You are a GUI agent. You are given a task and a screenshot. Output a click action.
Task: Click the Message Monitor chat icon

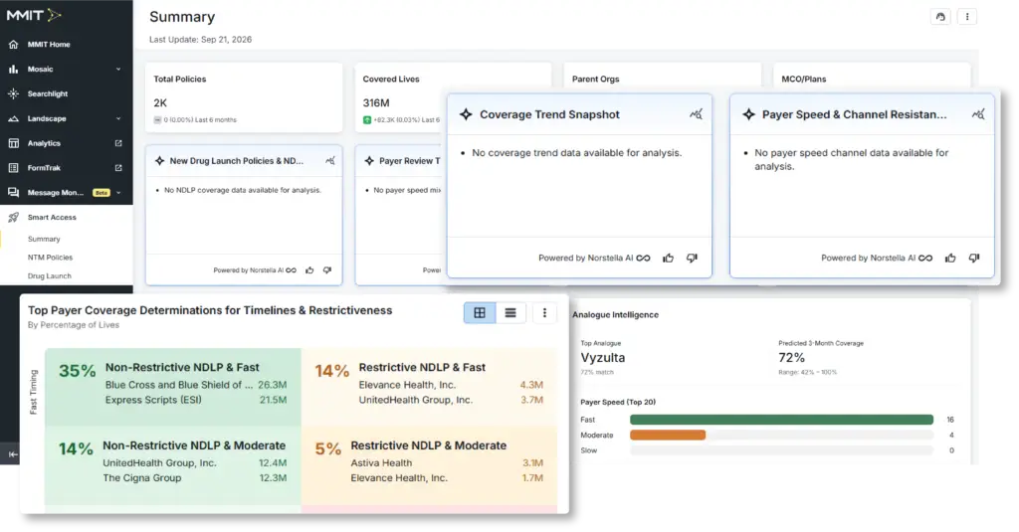[x=13, y=192]
